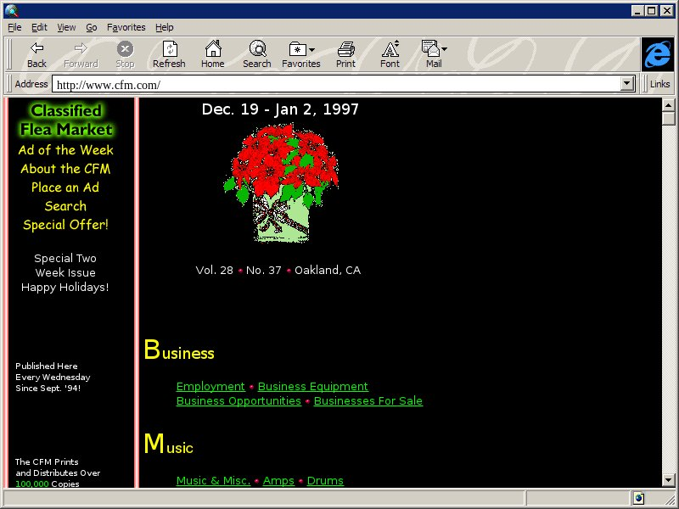Expand the Address bar history dropdown

coord(628,84)
